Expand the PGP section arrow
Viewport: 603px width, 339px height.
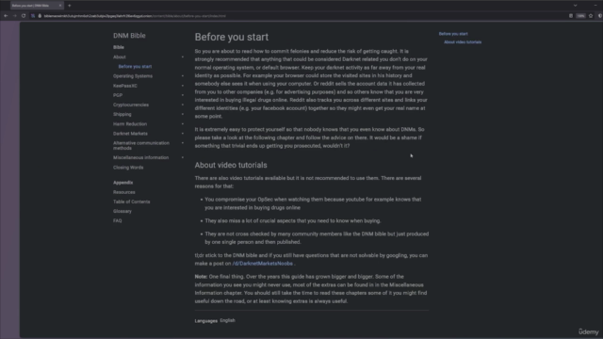click(x=183, y=95)
